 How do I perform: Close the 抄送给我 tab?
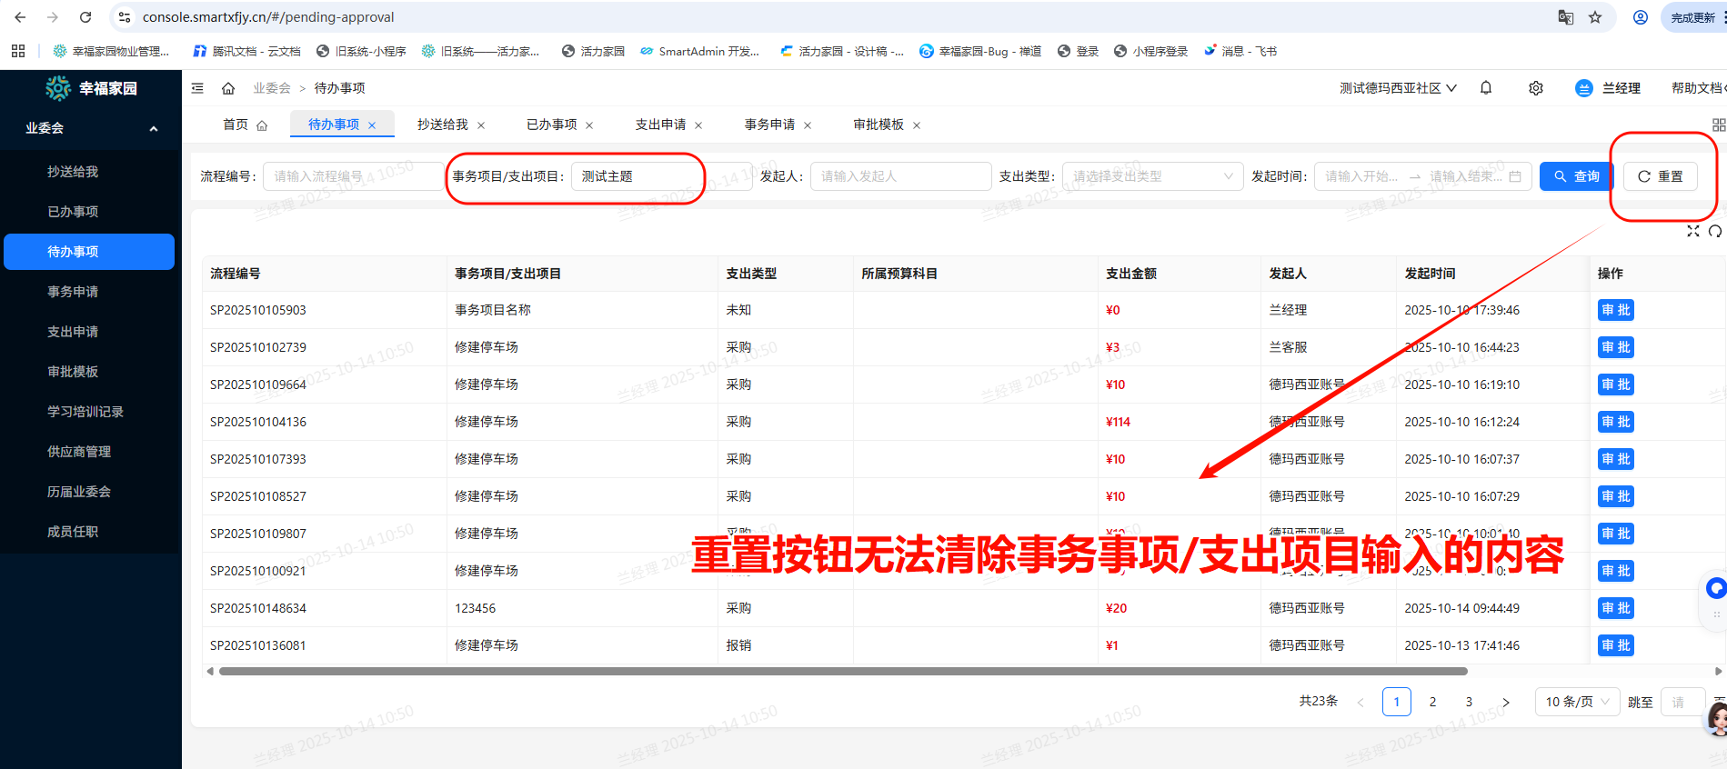[x=481, y=125]
